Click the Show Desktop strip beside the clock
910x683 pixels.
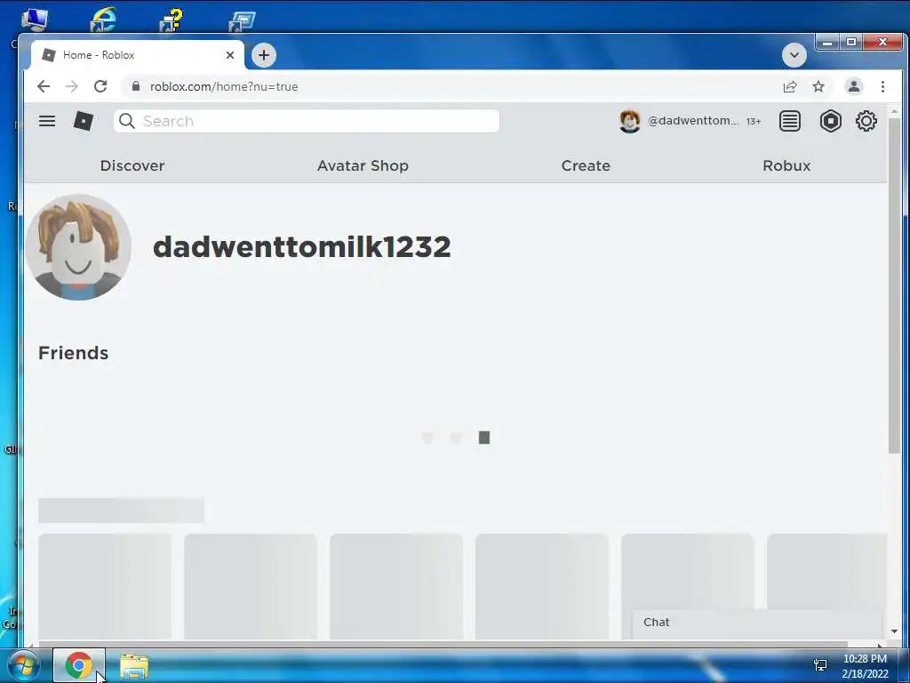904,665
